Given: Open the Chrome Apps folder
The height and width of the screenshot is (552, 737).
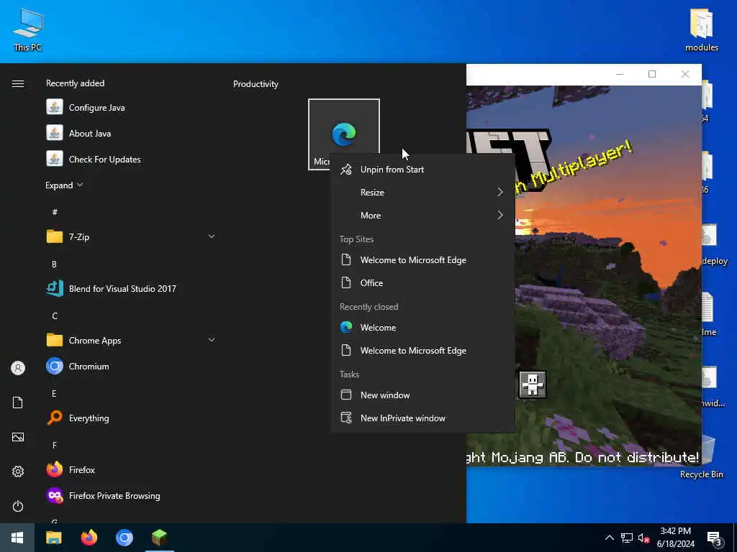Looking at the screenshot, I should coord(131,340).
